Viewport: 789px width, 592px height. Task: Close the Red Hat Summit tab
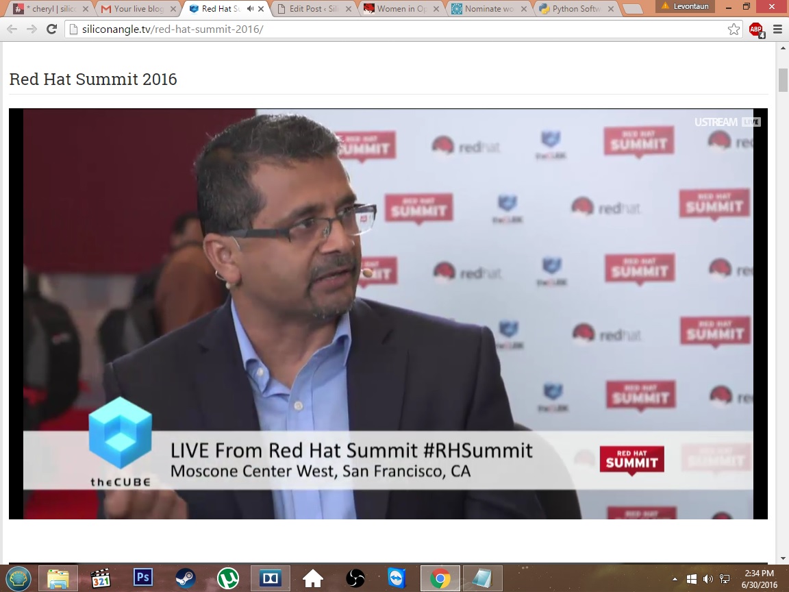tap(261, 8)
